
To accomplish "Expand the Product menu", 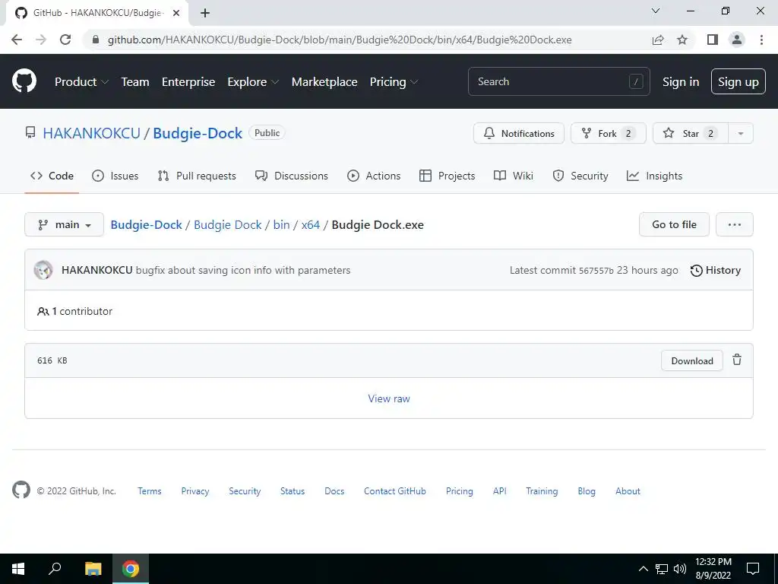I will click(81, 82).
